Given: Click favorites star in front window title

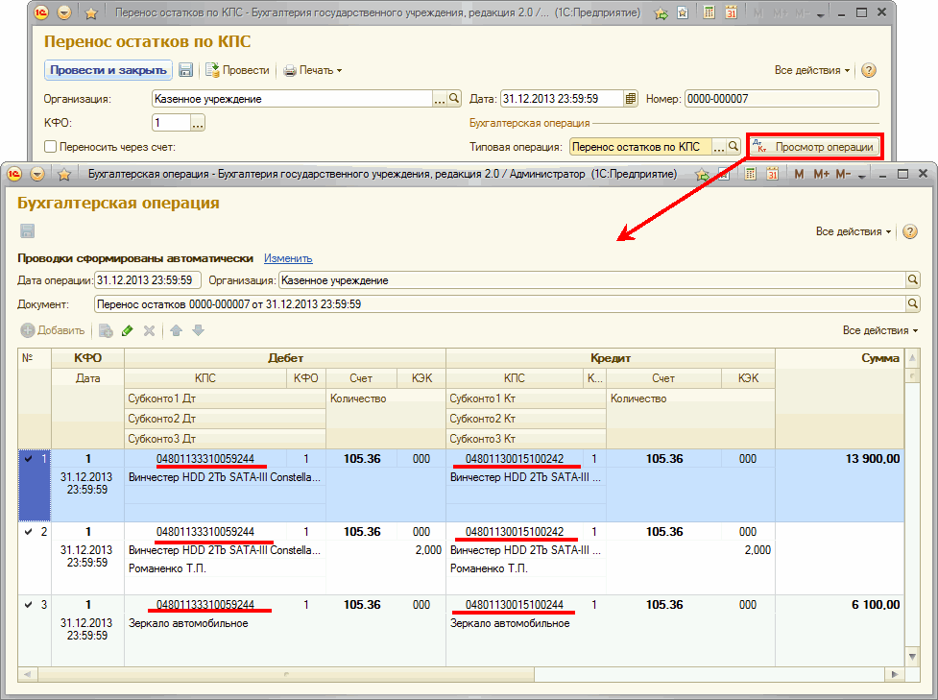Looking at the screenshot, I should coord(64,174).
